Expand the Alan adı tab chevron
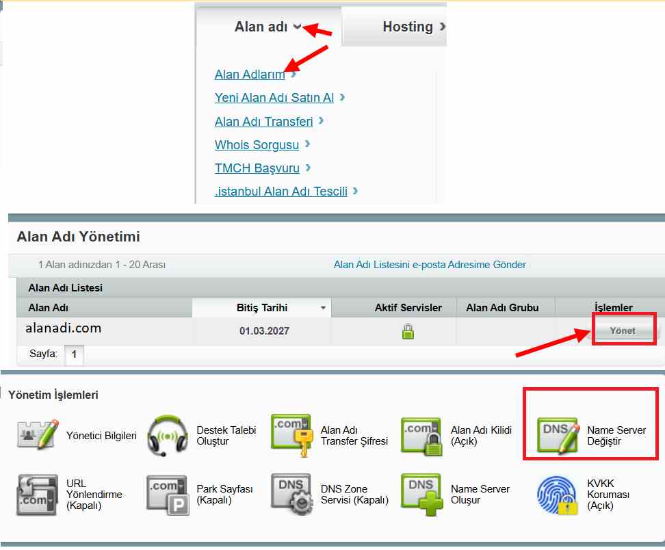The height and width of the screenshot is (550, 665). coord(298,27)
